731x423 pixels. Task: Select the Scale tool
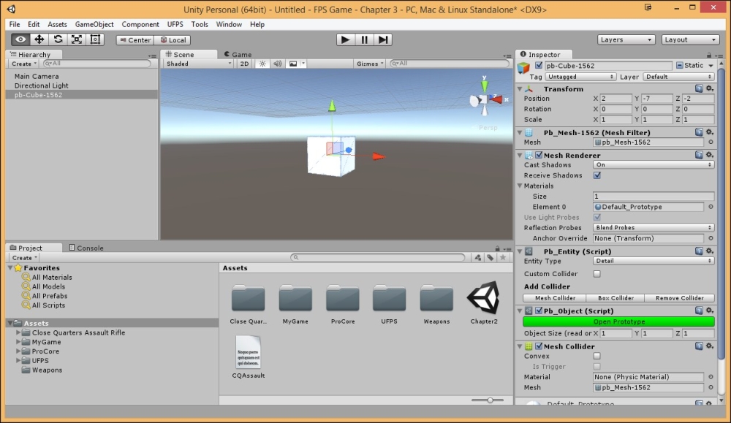click(x=76, y=39)
